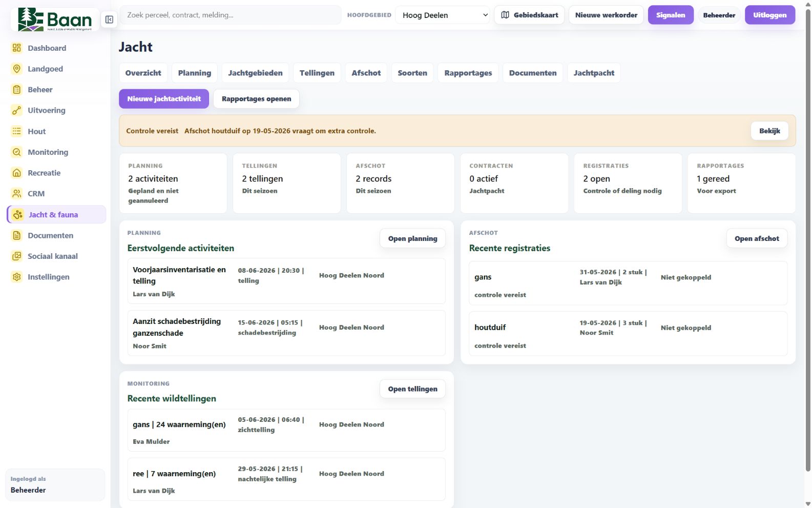812x508 pixels.
Task: Click the Nieuwe werkorder button
Action: coord(606,15)
